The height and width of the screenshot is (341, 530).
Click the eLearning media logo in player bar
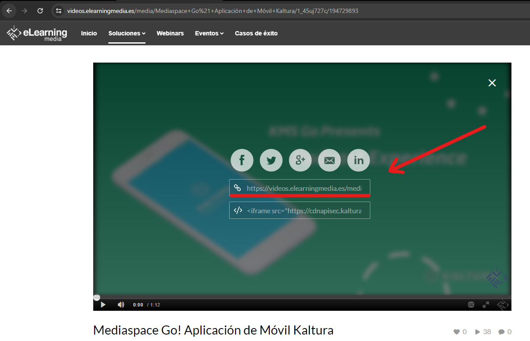(502, 305)
